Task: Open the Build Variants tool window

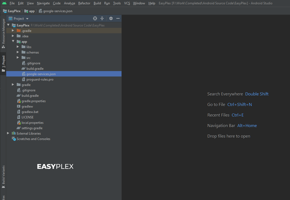Action: (x=3, y=177)
